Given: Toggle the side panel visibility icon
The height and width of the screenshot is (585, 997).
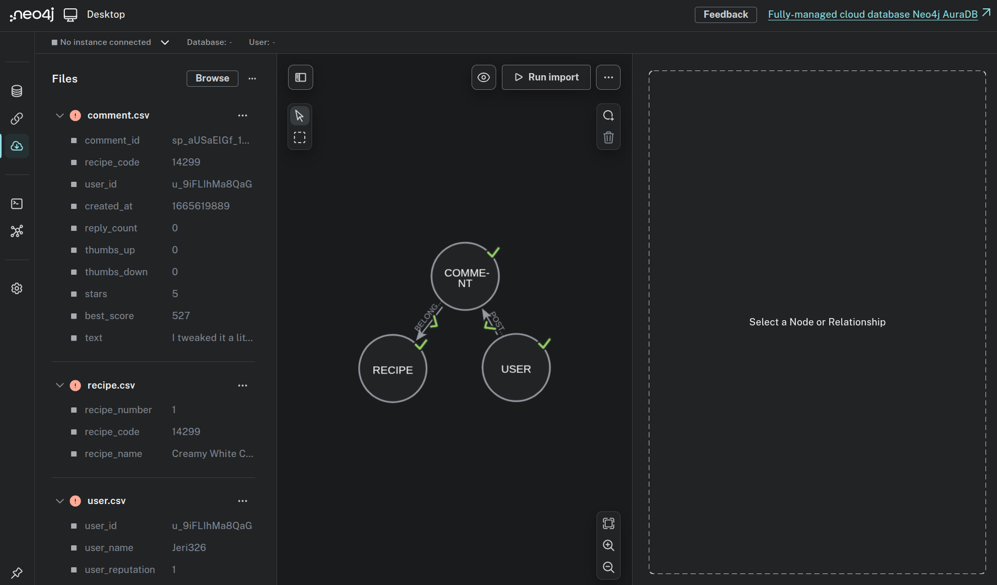Looking at the screenshot, I should tap(300, 77).
